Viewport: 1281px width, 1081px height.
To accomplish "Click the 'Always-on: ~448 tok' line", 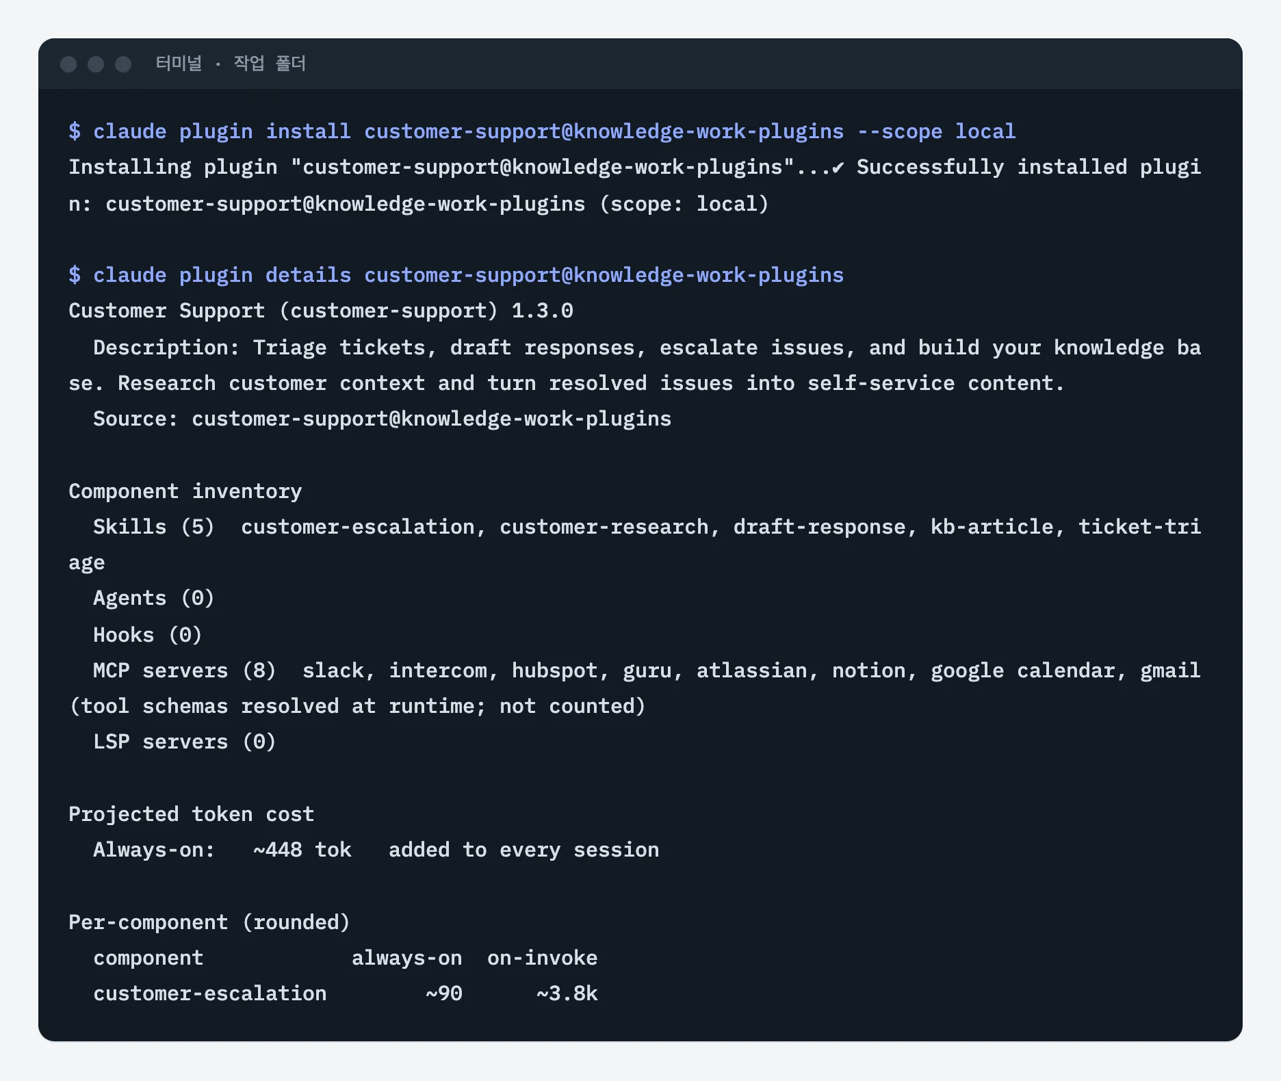I will 376,850.
